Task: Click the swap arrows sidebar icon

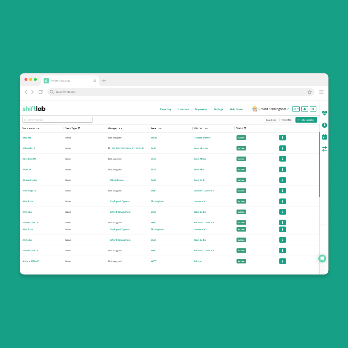Action: pyautogui.click(x=324, y=149)
